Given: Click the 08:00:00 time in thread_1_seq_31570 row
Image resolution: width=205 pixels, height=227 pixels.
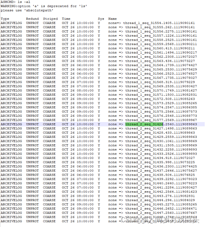Looking at the screenshot, I should (85, 91).
